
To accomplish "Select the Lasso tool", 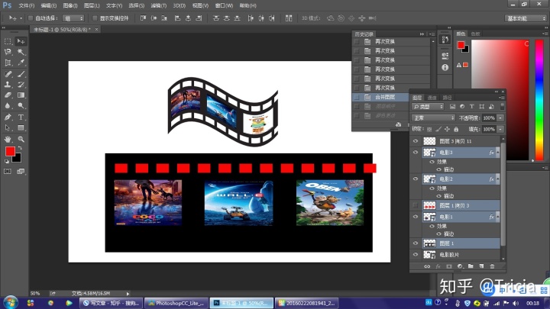I will (x=8, y=52).
